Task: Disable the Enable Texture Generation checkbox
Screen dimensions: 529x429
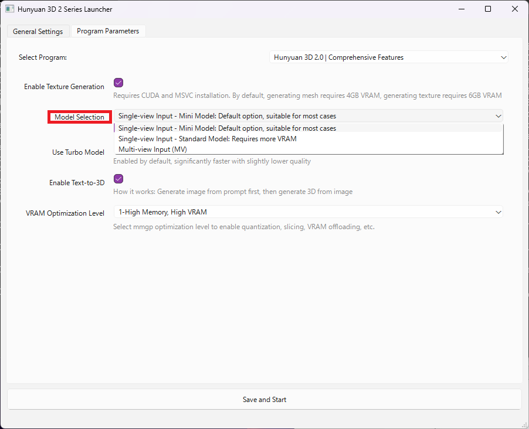Action: (118, 83)
